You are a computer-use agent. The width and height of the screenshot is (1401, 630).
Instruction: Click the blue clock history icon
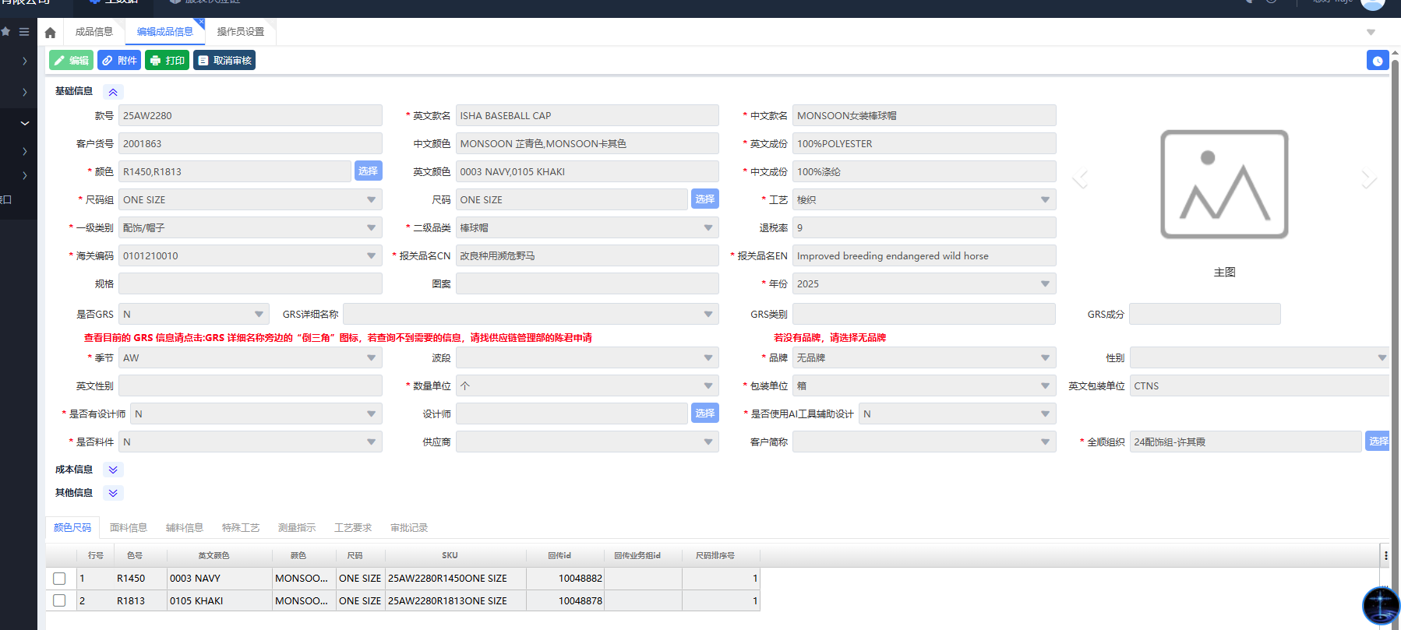[x=1377, y=61]
